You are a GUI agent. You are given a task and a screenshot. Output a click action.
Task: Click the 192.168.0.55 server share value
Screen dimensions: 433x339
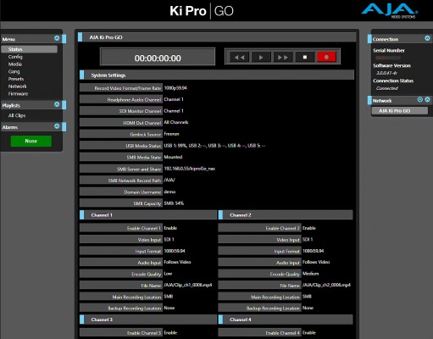pyautogui.click(x=190, y=169)
